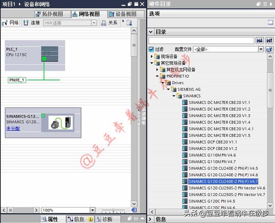Click the profile settings icon
The width and height of the screenshot is (275, 223).
pyautogui.click(x=269, y=49)
